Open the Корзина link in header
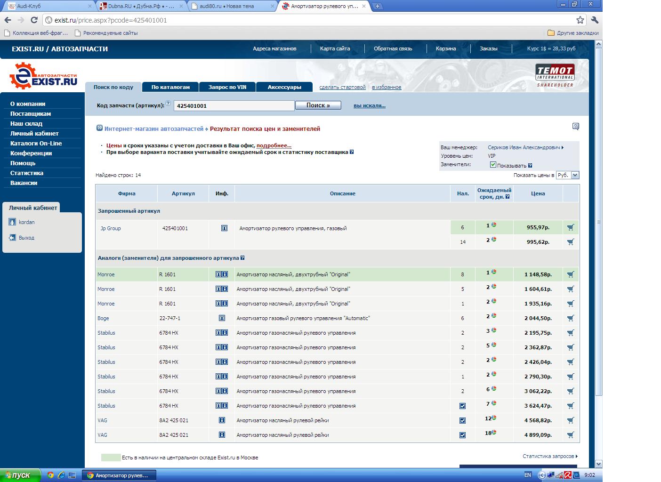 [446, 48]
